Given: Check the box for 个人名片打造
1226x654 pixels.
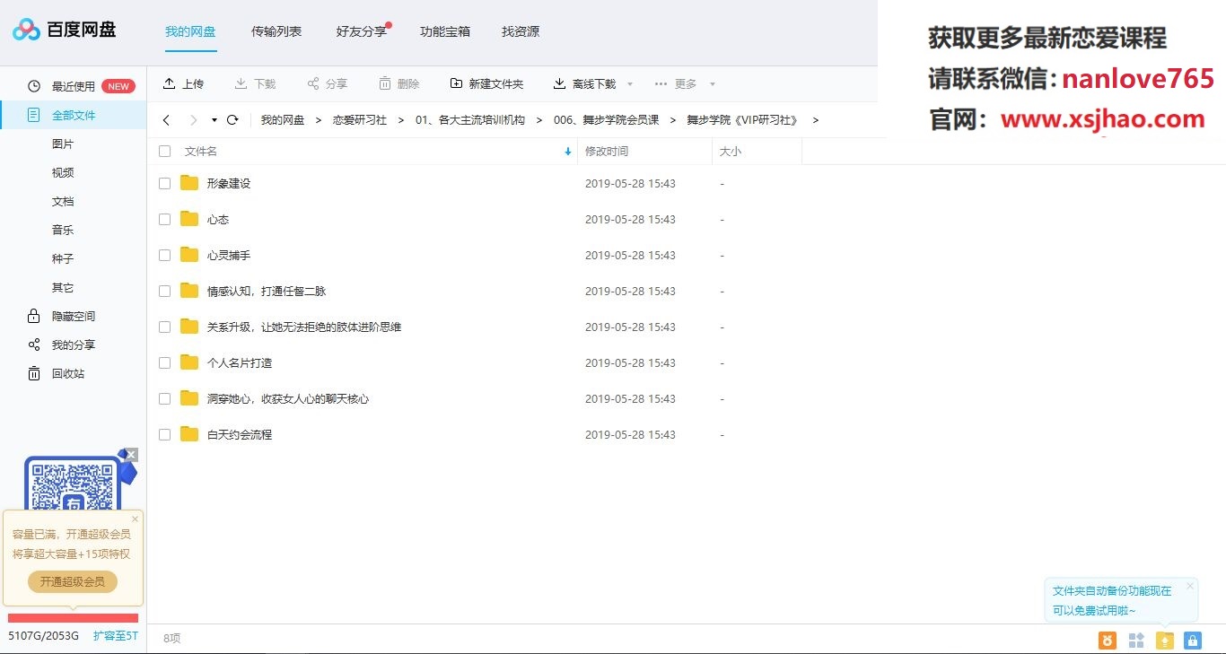Looking at the screenshot, I should pyautogui.click(x=164, y=362).
